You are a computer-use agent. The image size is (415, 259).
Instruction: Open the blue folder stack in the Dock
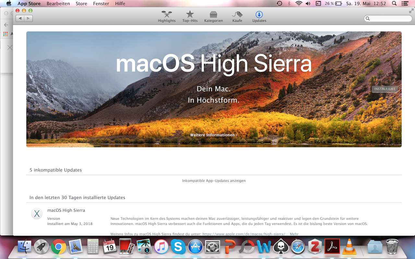click(375, 247)
